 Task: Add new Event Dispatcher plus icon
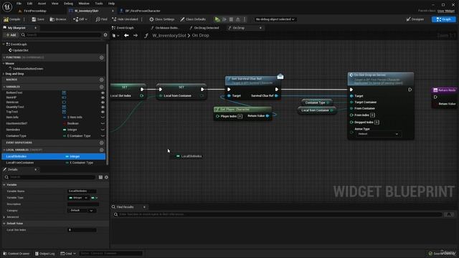point(102,143)
